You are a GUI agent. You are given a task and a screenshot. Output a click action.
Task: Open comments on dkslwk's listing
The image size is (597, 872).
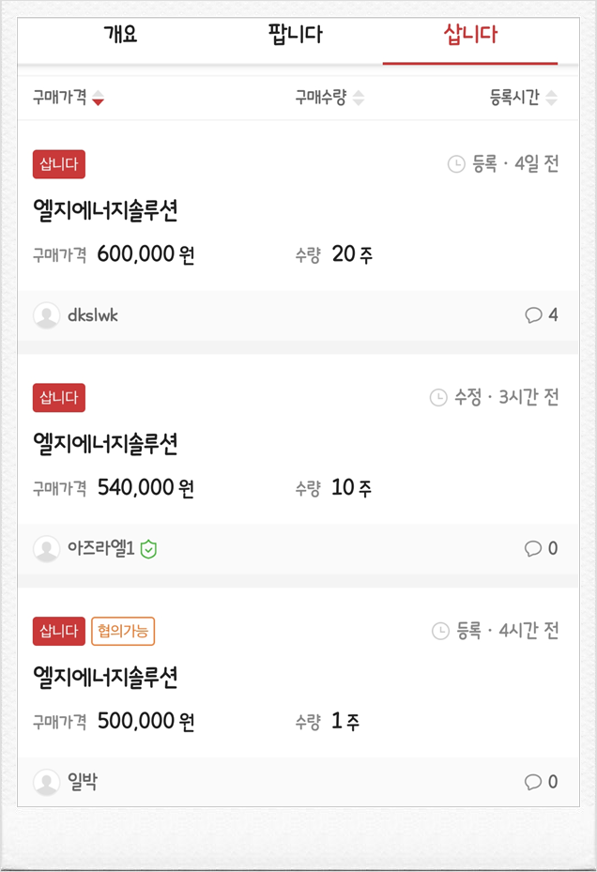541,315
